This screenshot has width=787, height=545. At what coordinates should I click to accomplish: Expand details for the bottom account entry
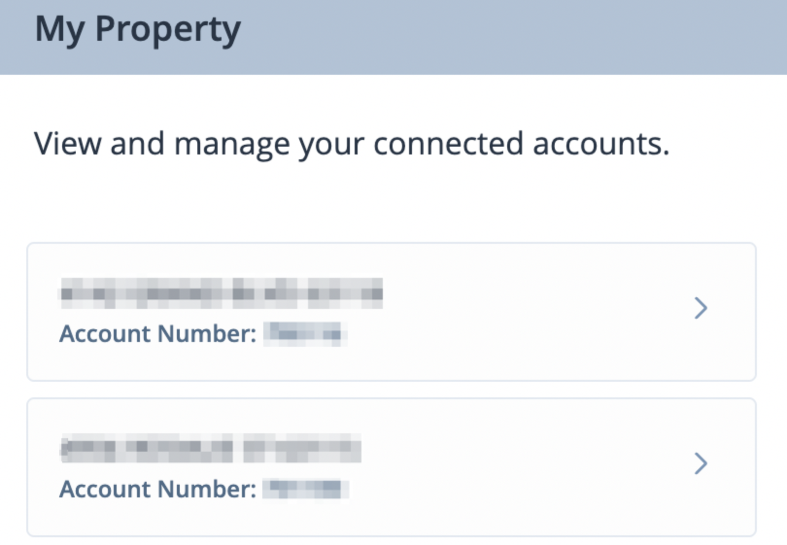[x=701, y=463]
